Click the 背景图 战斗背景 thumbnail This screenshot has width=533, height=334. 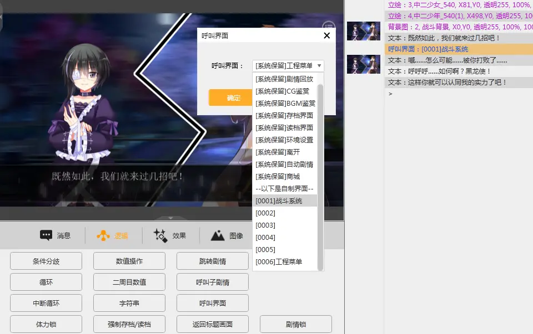(x=363, y=31)
